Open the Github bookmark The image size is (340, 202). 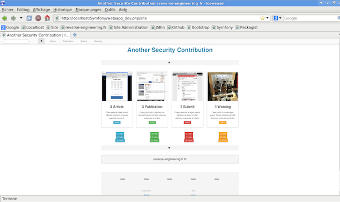176,27
